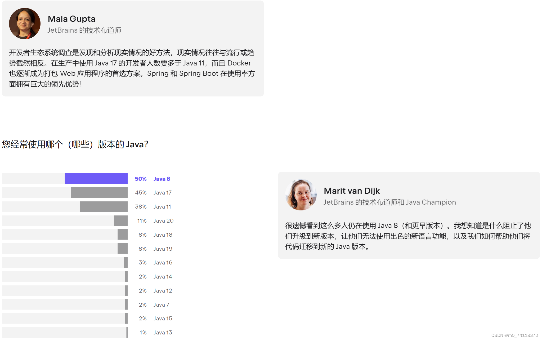This screenshot has width=542, height=340.
Task: Click the Java 20 bar segment
Action: pyautogui.click(x=121, y=221)
